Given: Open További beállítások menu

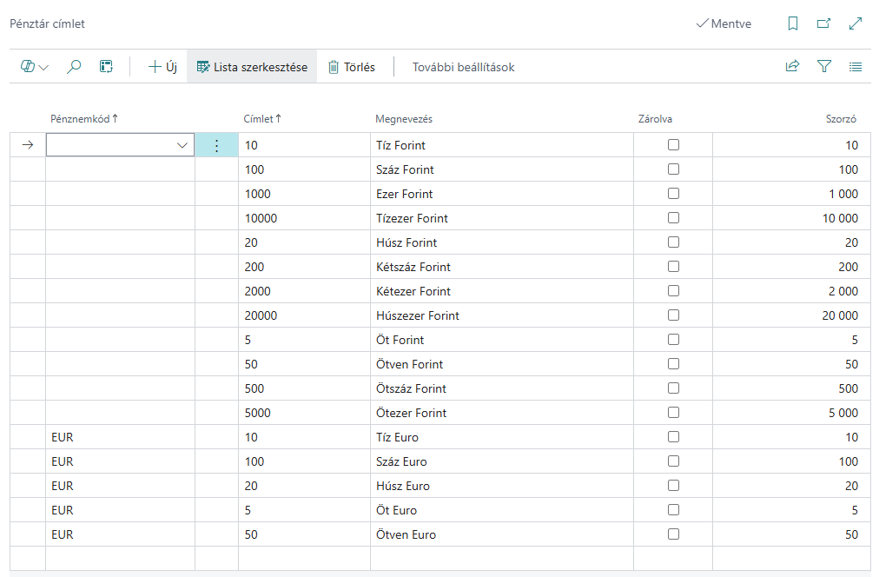Looking at the screenshot, I should click(463, 67).
